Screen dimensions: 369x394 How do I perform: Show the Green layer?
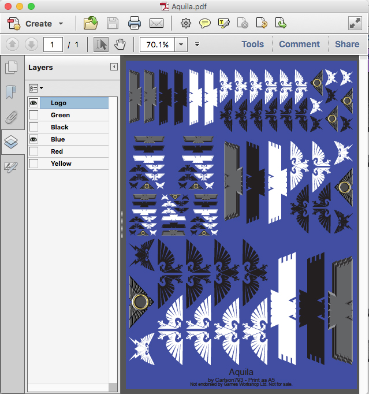click(x=33, y=115)
